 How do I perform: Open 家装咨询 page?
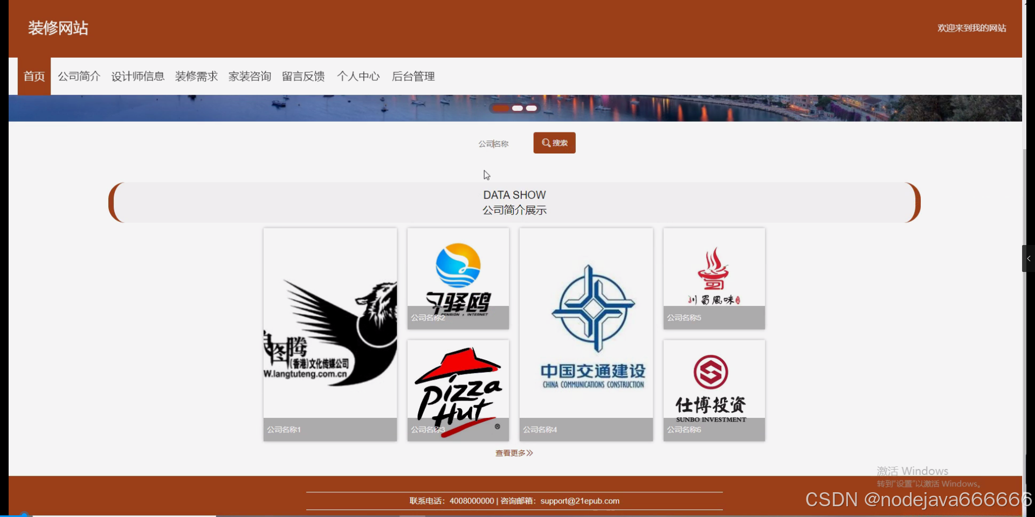tap(250, 76)
